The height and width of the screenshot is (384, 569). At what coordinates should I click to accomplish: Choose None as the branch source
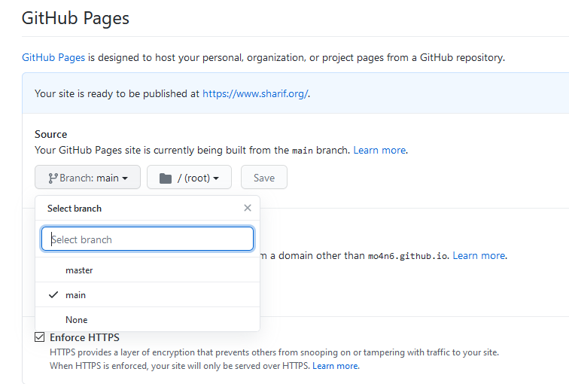[148, 319]
